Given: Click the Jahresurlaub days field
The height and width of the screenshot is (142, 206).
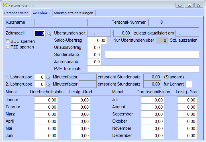Looking at the screenshot, I should pyautogui.click(x=94, y=62).
